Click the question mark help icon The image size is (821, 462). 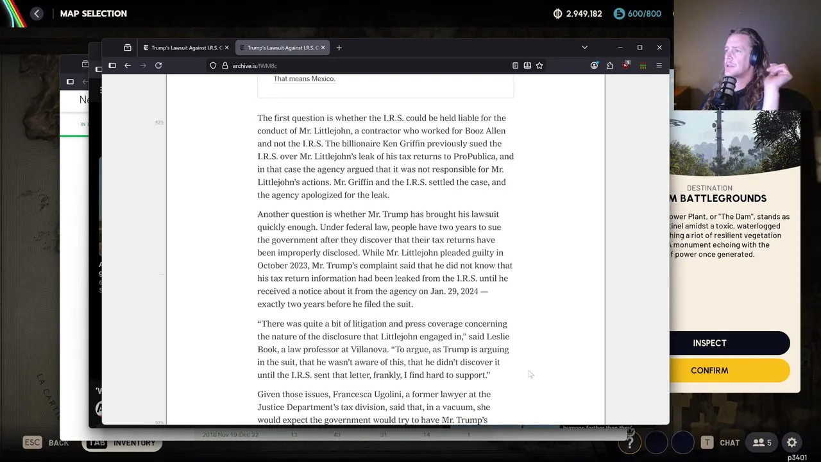(x=631, y=443)
